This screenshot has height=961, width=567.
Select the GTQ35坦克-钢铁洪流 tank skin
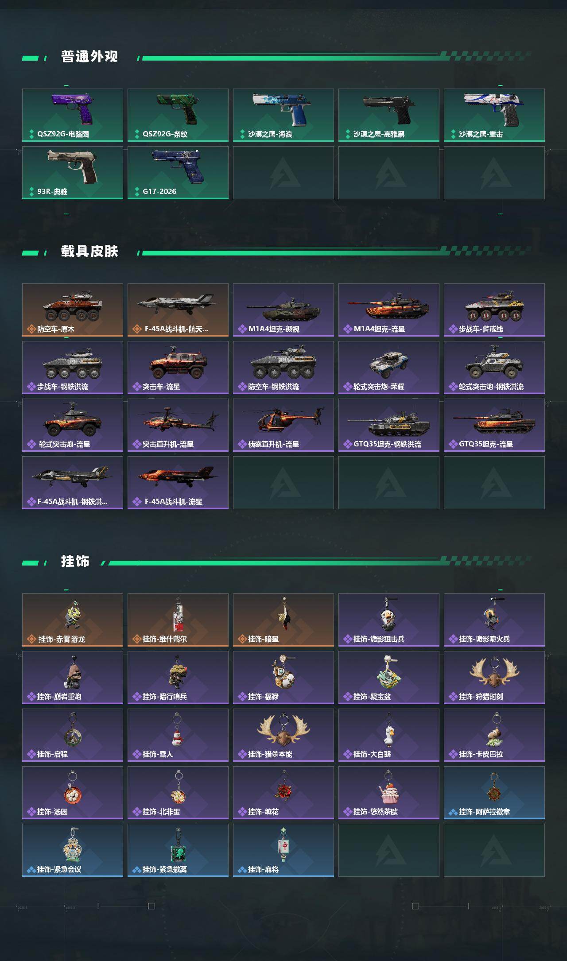tap(389, 425)
